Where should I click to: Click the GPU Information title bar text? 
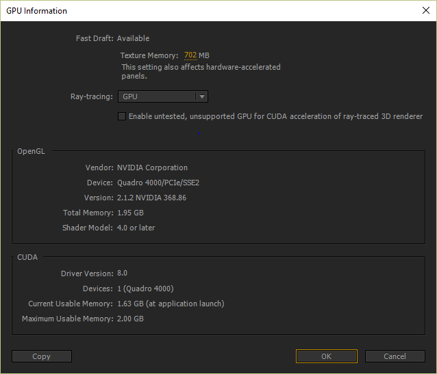(36, 10)
